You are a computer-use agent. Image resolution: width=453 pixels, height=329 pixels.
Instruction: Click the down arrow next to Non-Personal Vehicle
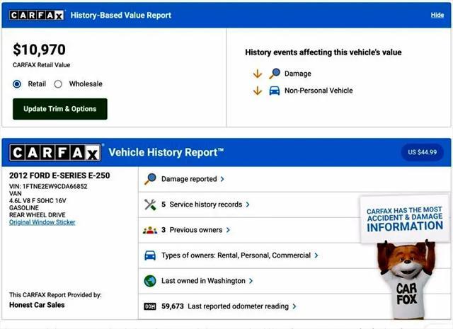click(258, 91)
